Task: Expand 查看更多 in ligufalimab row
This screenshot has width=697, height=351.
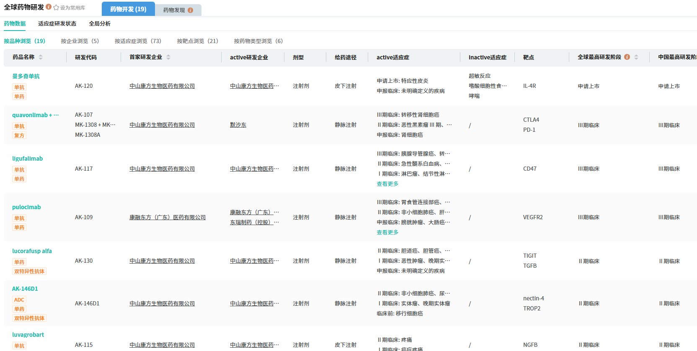Action: 387,184
